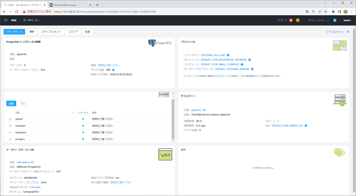Viewport: 356px width, 196px height.
Task: Select the template1 radio button
Action: pyautogui.click(x=10, y=126)
